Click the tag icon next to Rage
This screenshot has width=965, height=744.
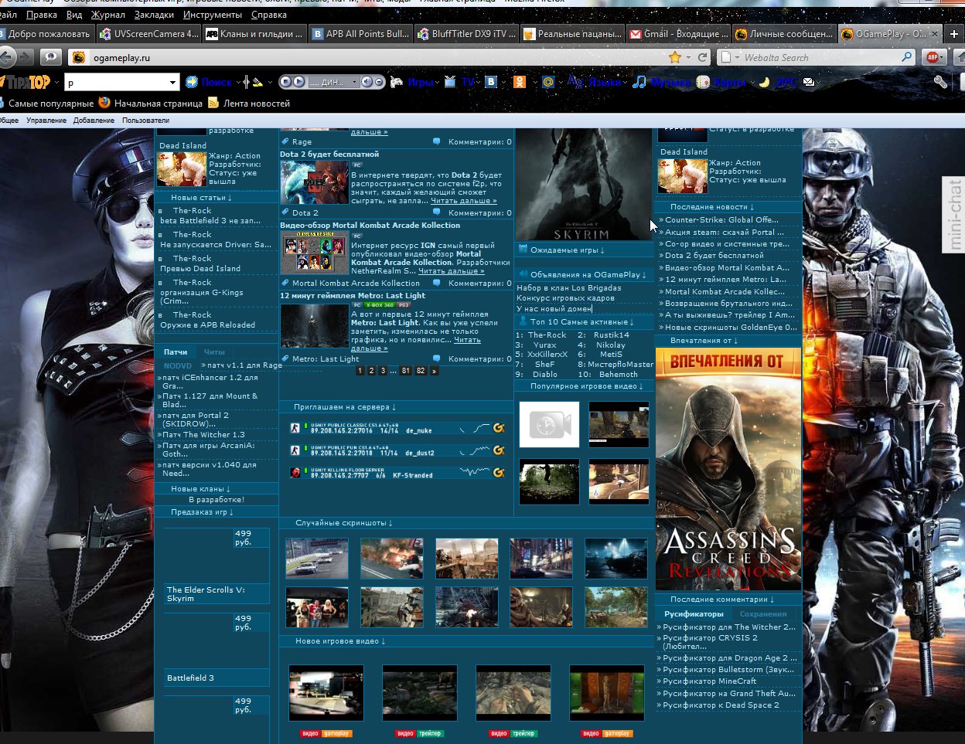click(285, 142)
